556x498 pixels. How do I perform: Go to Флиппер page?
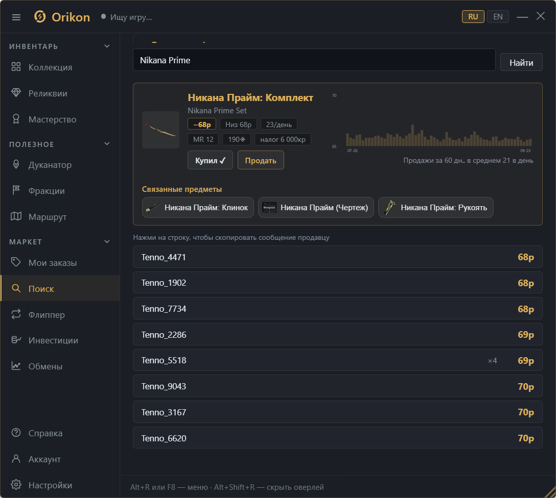point(60,315)
